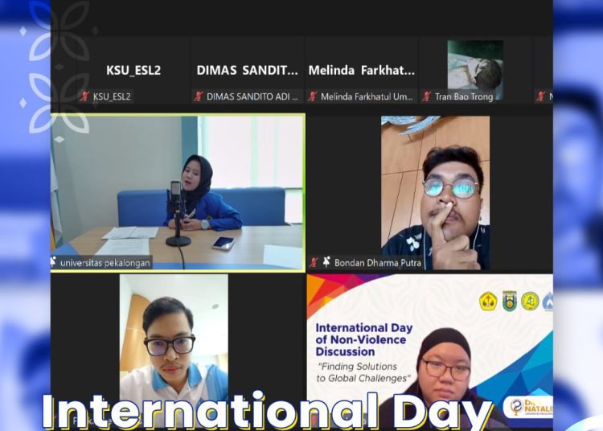
Task: Select the DIMAS SANDIT... participant tile
Action: coord(248,71)
